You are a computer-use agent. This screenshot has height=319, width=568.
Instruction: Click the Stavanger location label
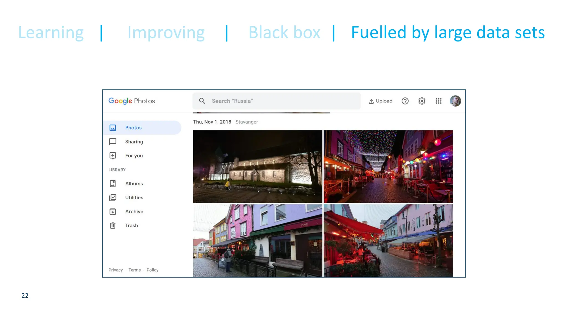[247, 122]
